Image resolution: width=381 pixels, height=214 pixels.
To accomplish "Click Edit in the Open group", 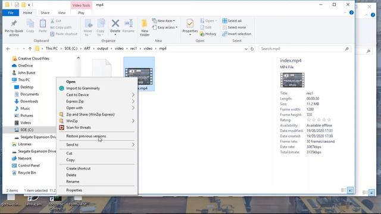I will [206, 27].
